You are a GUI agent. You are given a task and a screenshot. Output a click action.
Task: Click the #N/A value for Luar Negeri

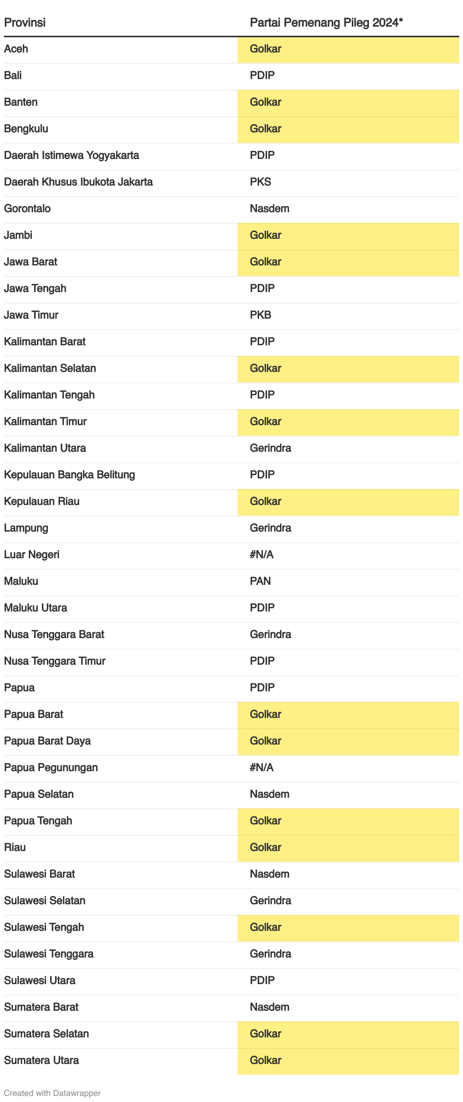click(x=261, y=555)
